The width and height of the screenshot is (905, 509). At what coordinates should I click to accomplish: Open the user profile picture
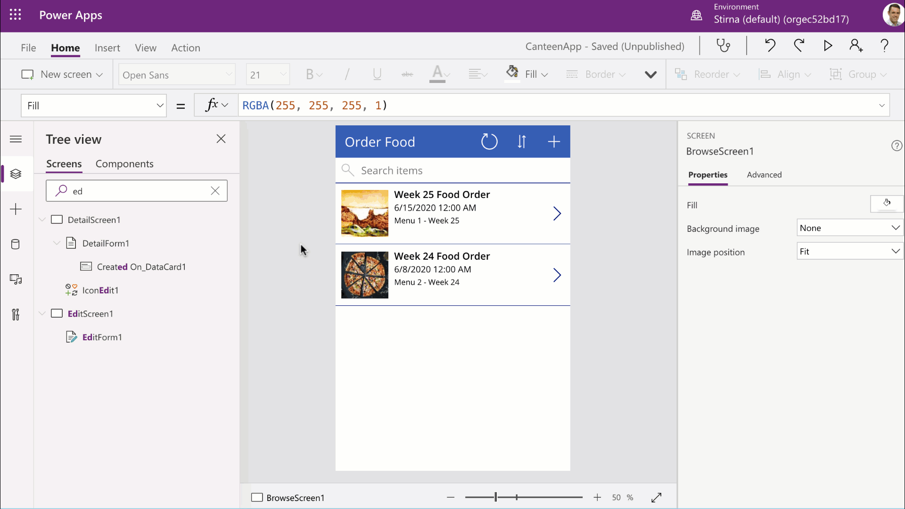893,15
